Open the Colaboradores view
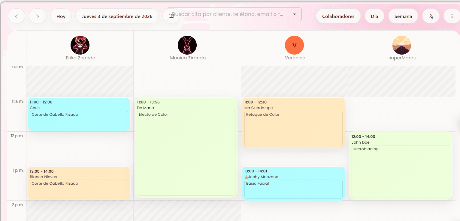 click(x=338, y=16)
